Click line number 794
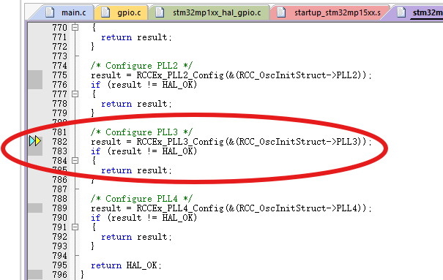Viewport: 443px width, 280px height. 59,256
